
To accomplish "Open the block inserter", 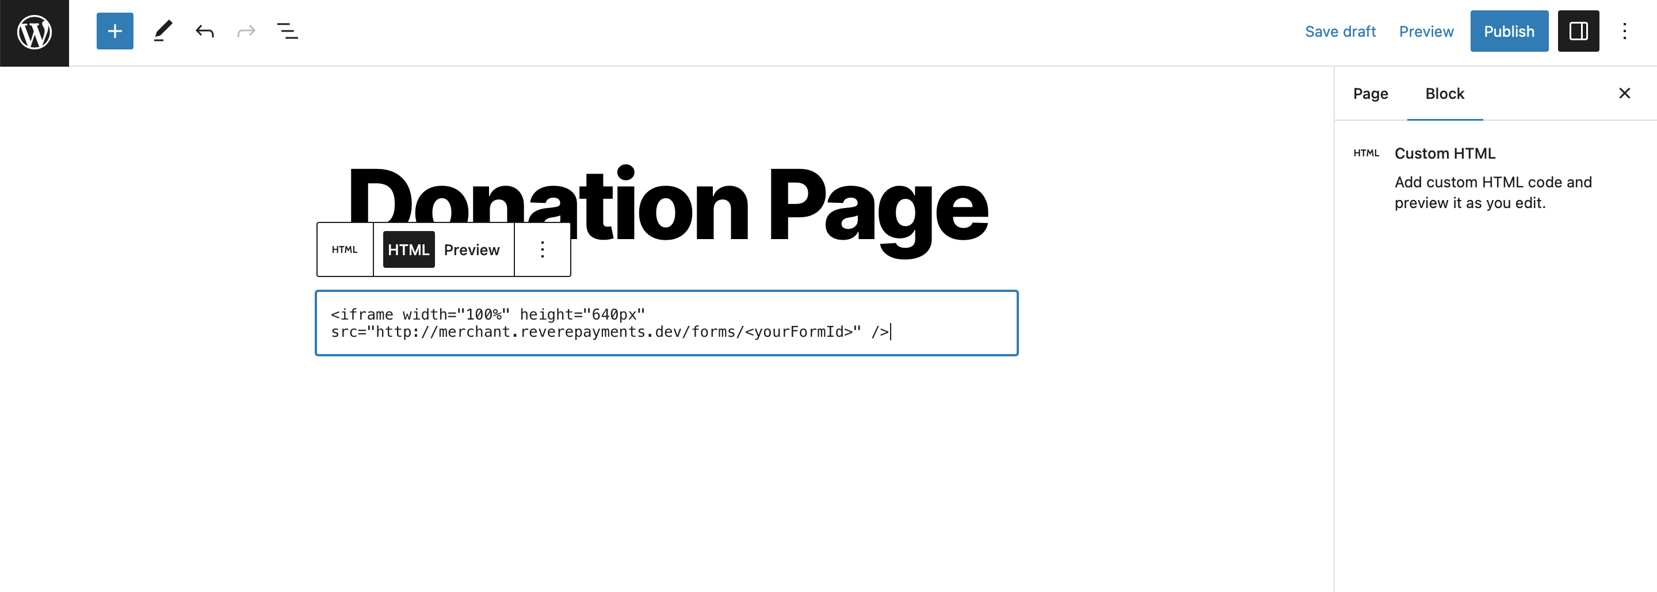I will tap(114, 31).
